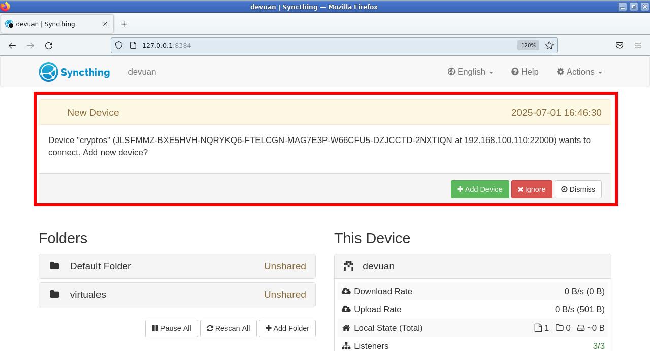Ignore the device connection request
This screenshot has height=351, width=650.
(x=532, y=189)
